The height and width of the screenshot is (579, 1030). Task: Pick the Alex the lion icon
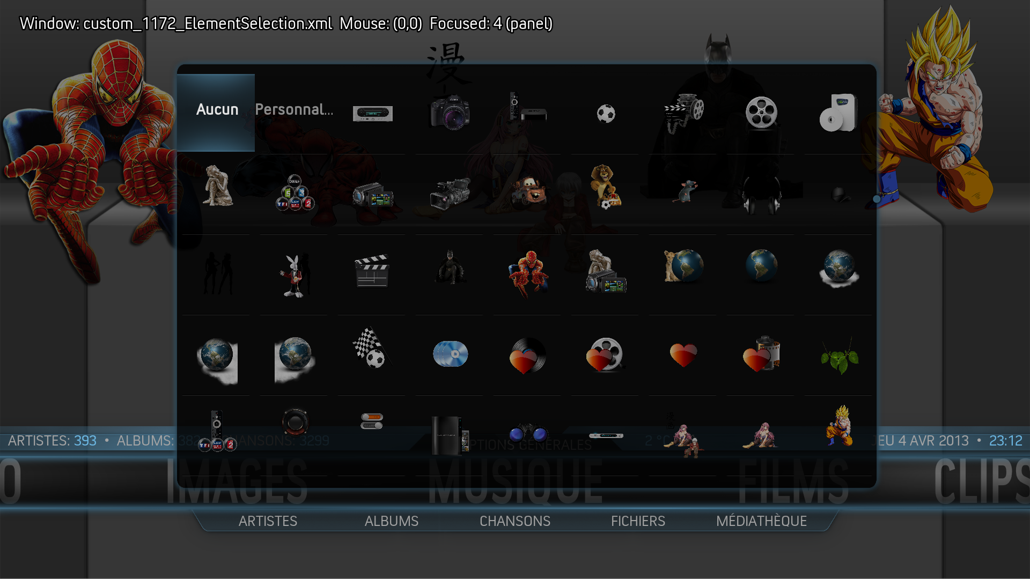coord(606,186)
